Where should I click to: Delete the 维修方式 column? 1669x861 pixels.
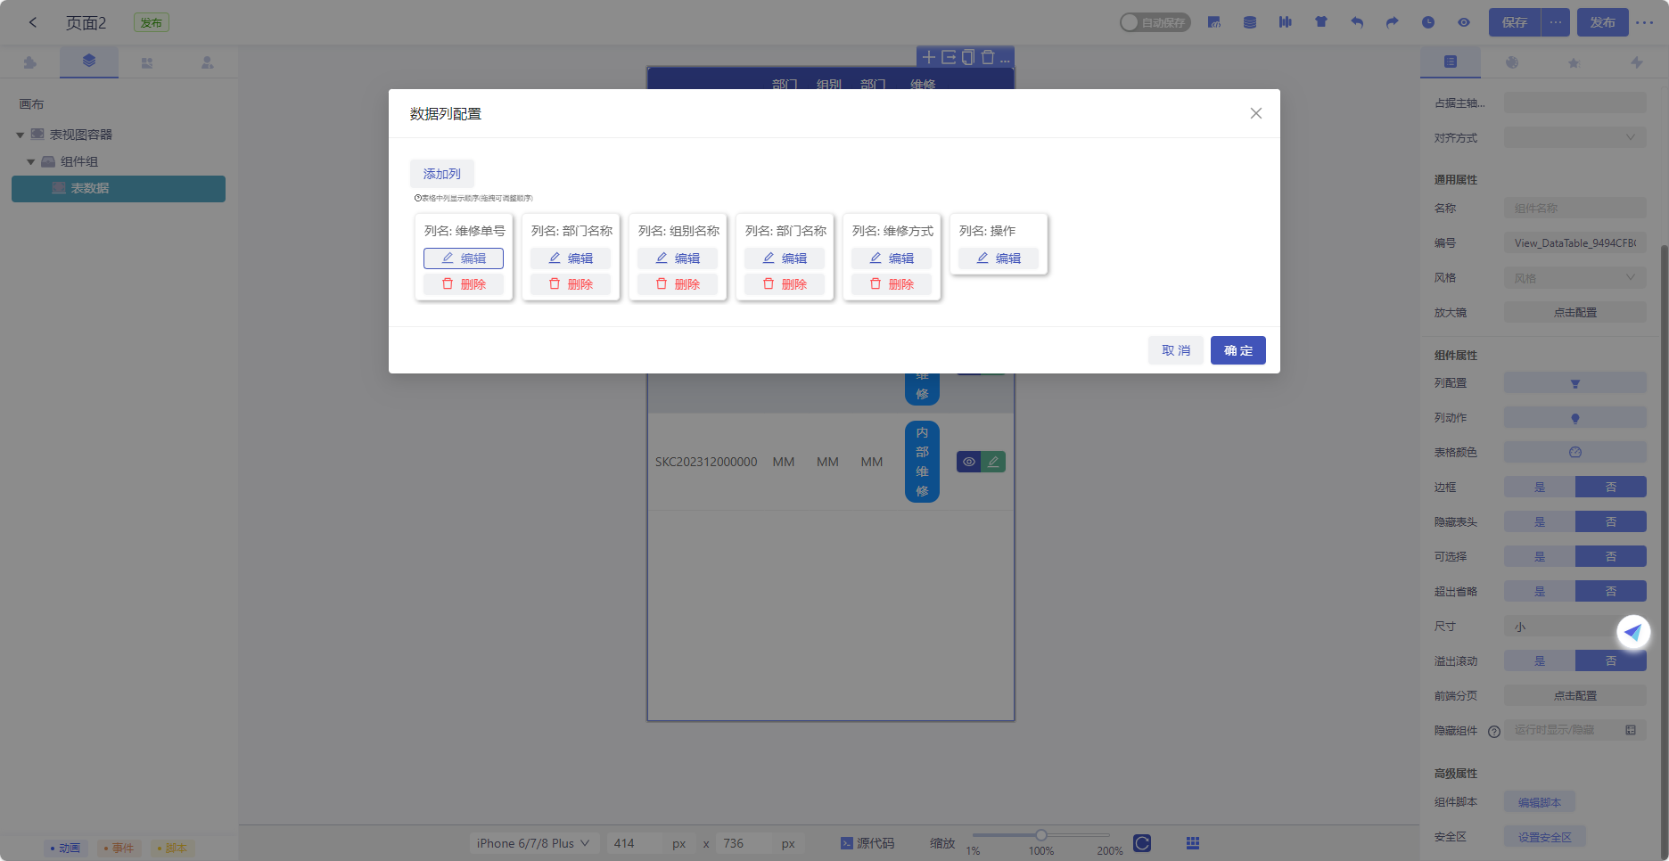point(892,284)
